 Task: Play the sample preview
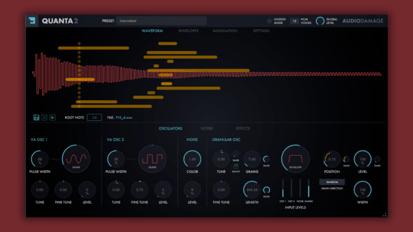tap(52, 117)
